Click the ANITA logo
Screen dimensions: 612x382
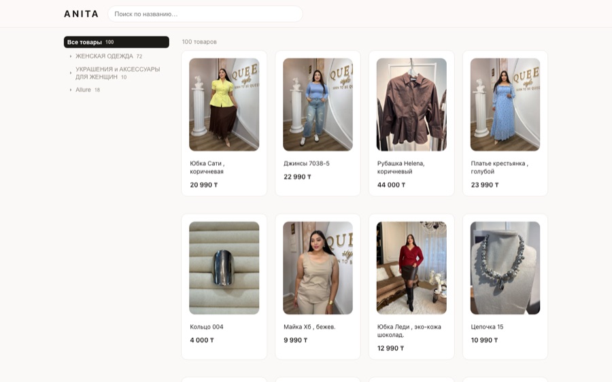[x=81, y=14]
